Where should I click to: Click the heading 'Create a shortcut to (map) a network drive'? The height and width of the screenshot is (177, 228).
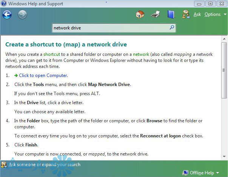tap(66, 45)
